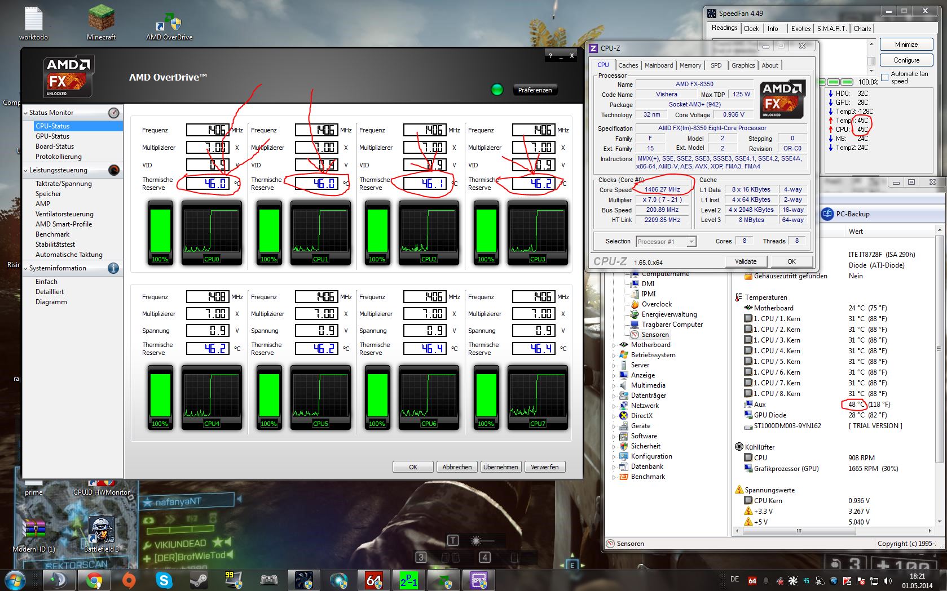Click the PC-Backup icon in AIDA64

pos(827,214)
